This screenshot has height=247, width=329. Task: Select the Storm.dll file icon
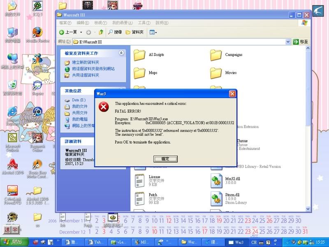point(216,198)
